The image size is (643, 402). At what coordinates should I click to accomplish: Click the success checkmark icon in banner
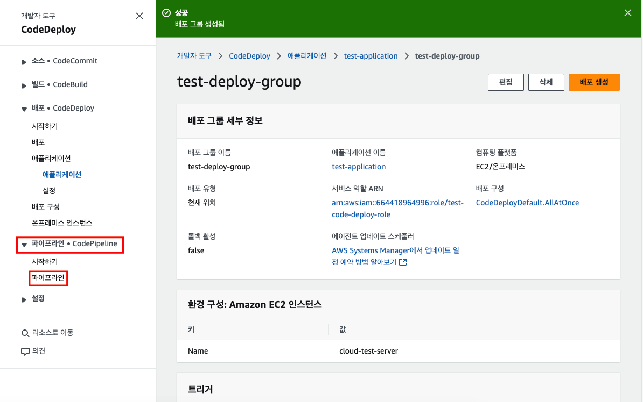(x=166, y=13)
